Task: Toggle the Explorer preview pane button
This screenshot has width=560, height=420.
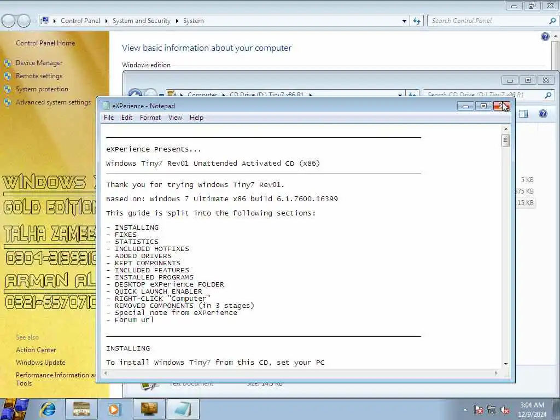Action: [x=523, y=114]
